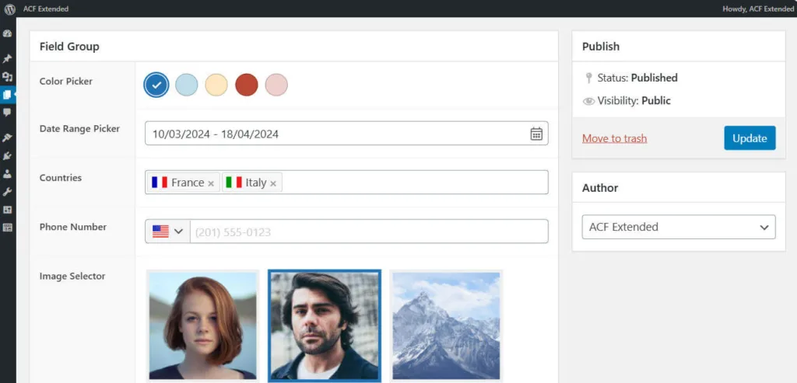This screenshot has height=383, width=797.
Task: Select the pale yellow color swatch
Action: (216, 85)
